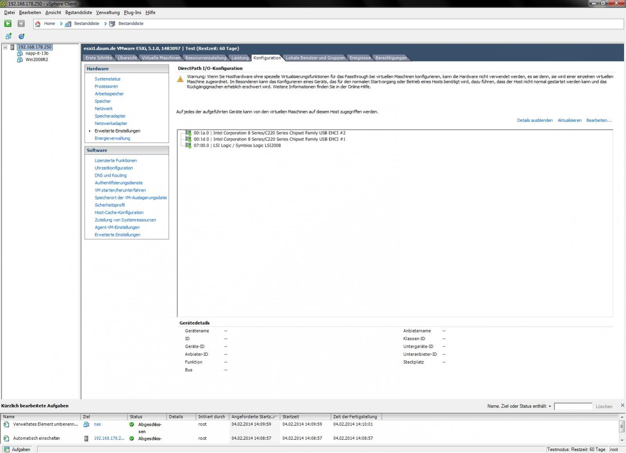Screen dimensions: 626x453
Task: Open DNS und Routing settings
Action: click(110, 175)
